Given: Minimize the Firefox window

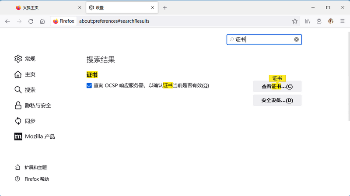Looking at the screenshot, I should [x=313, y=7].
